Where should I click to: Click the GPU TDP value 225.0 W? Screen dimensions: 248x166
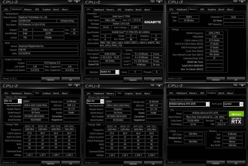221,124
